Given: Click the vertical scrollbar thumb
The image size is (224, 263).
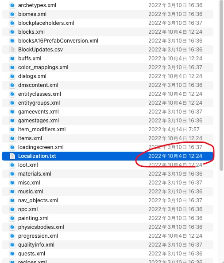Looking at the screenshot, I should click(x=221, y=86).
